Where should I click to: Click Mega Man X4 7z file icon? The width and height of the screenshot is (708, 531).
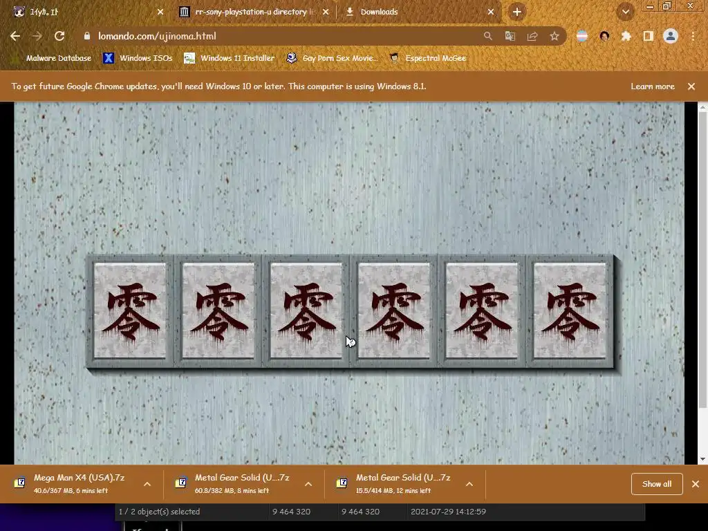19,483
